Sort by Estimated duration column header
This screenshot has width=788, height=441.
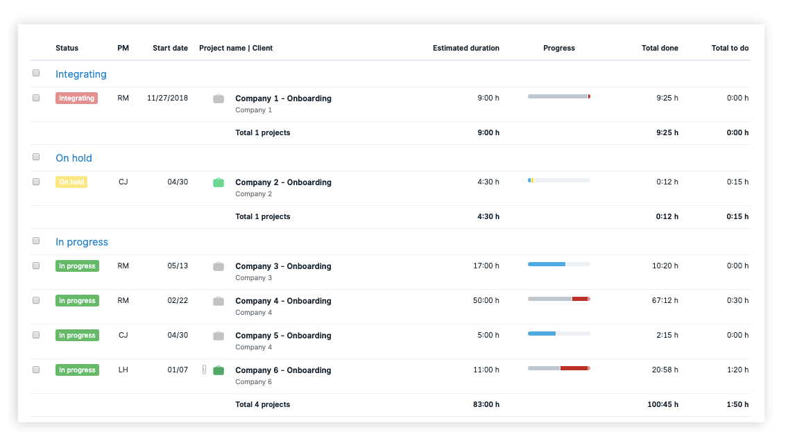click(466, 49)
